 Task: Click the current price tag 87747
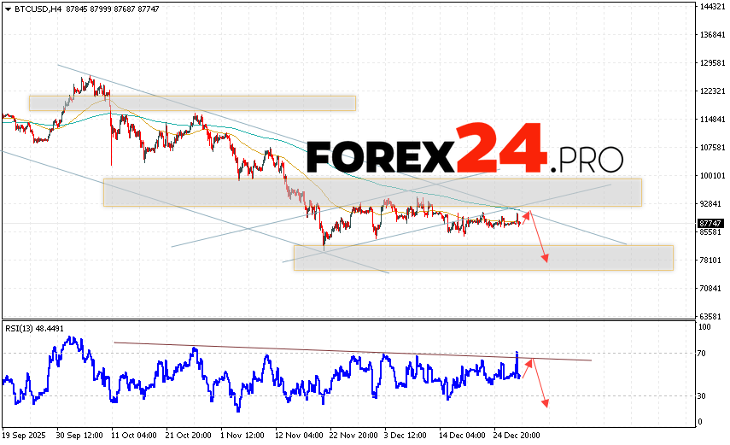point(710,224)
